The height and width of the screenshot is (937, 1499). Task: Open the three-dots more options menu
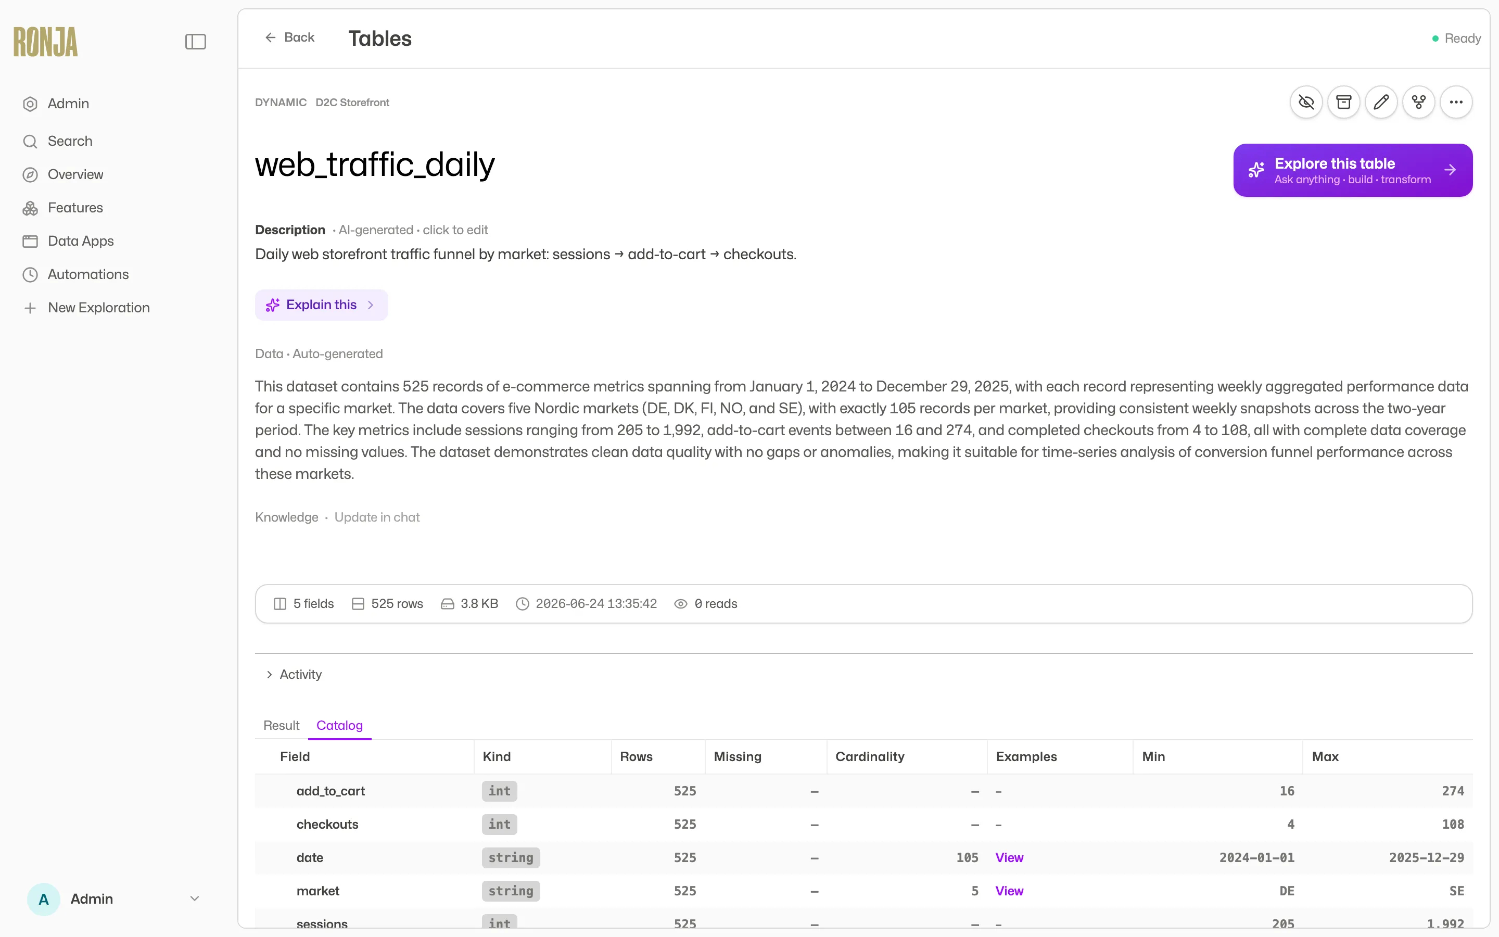1456,102
